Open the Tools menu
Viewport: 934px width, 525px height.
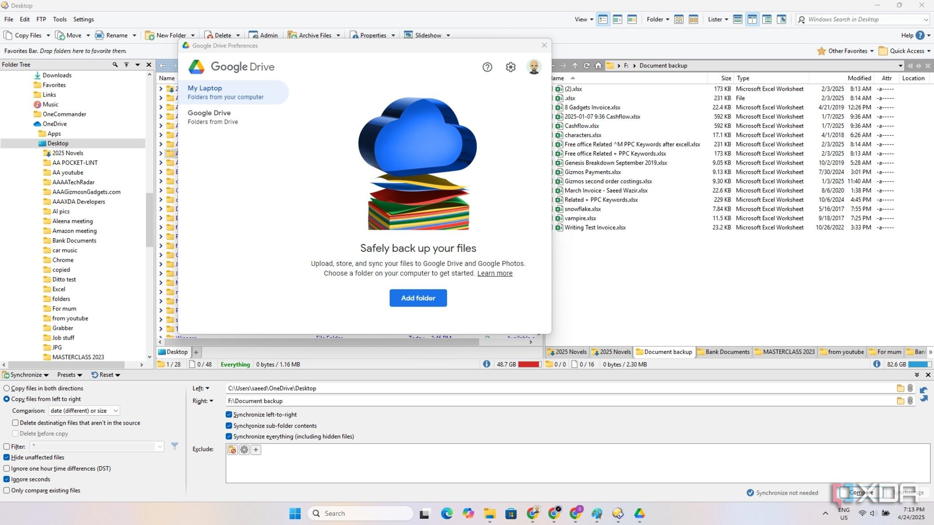pos(60,19)
